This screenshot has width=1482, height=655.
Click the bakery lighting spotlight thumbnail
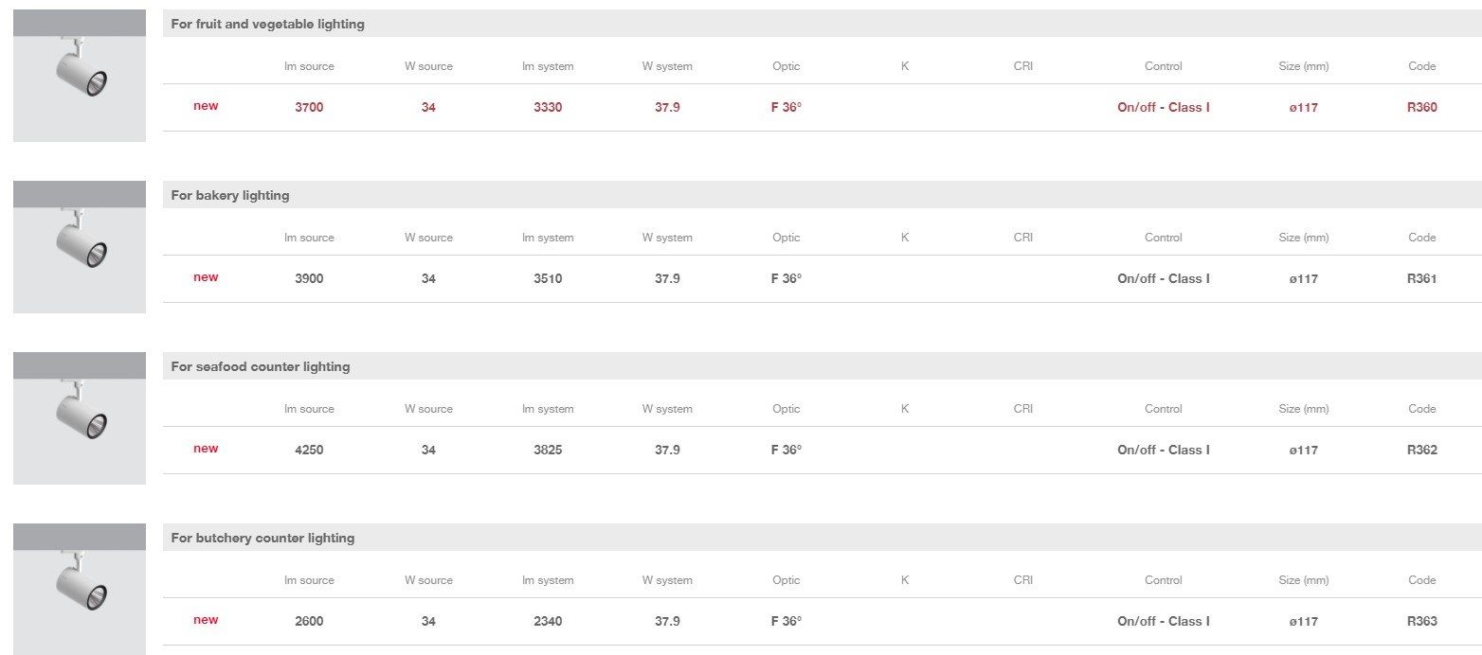click(x=80, y=246)
